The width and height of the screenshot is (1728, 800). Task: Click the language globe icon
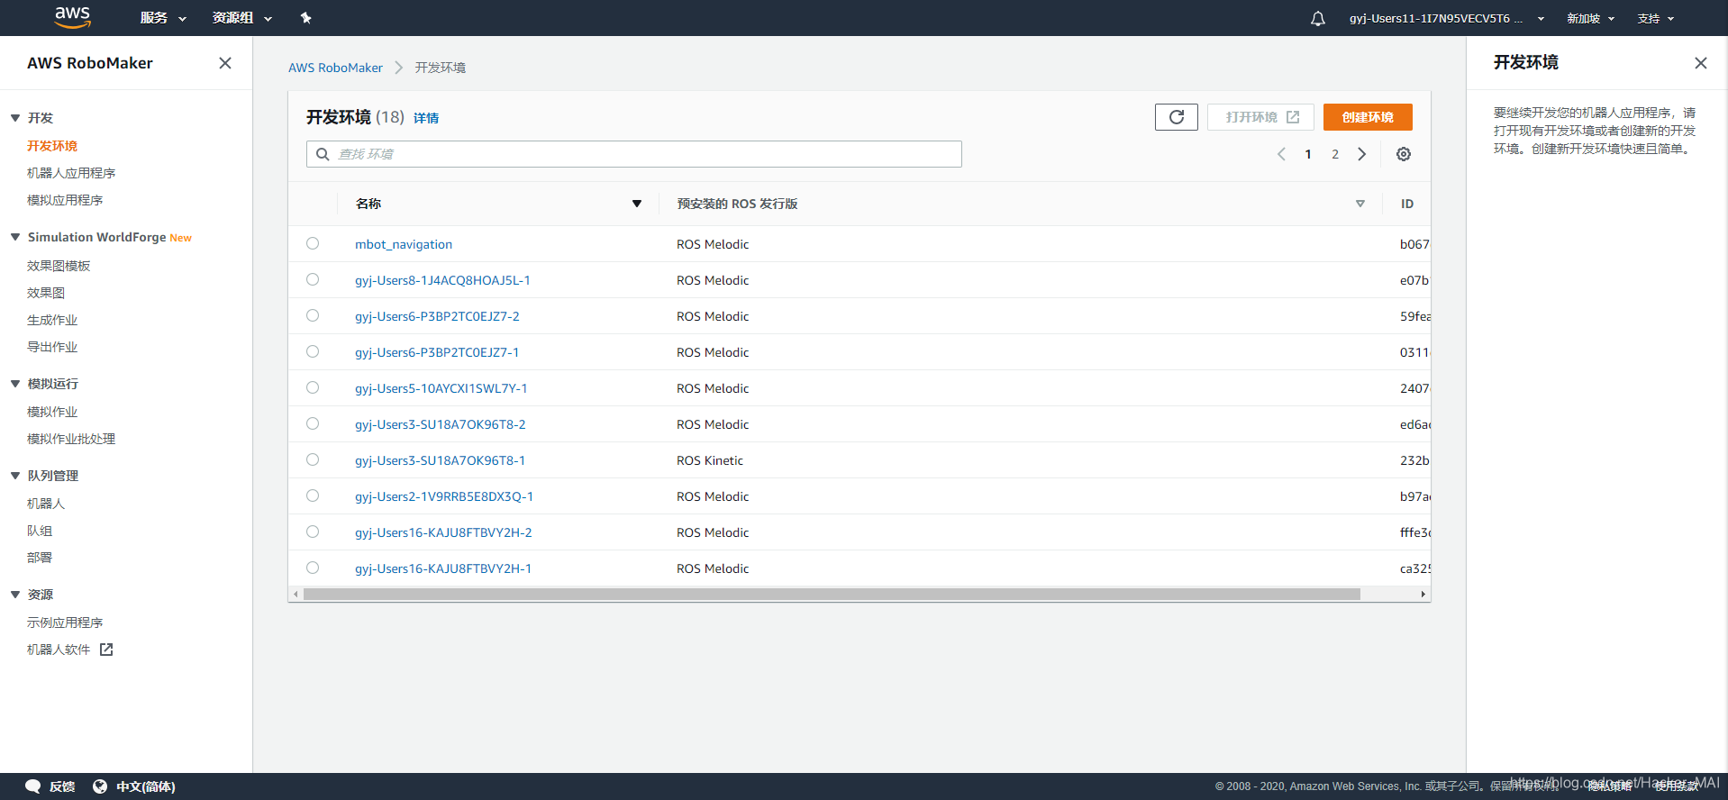(x=100, y=786)
